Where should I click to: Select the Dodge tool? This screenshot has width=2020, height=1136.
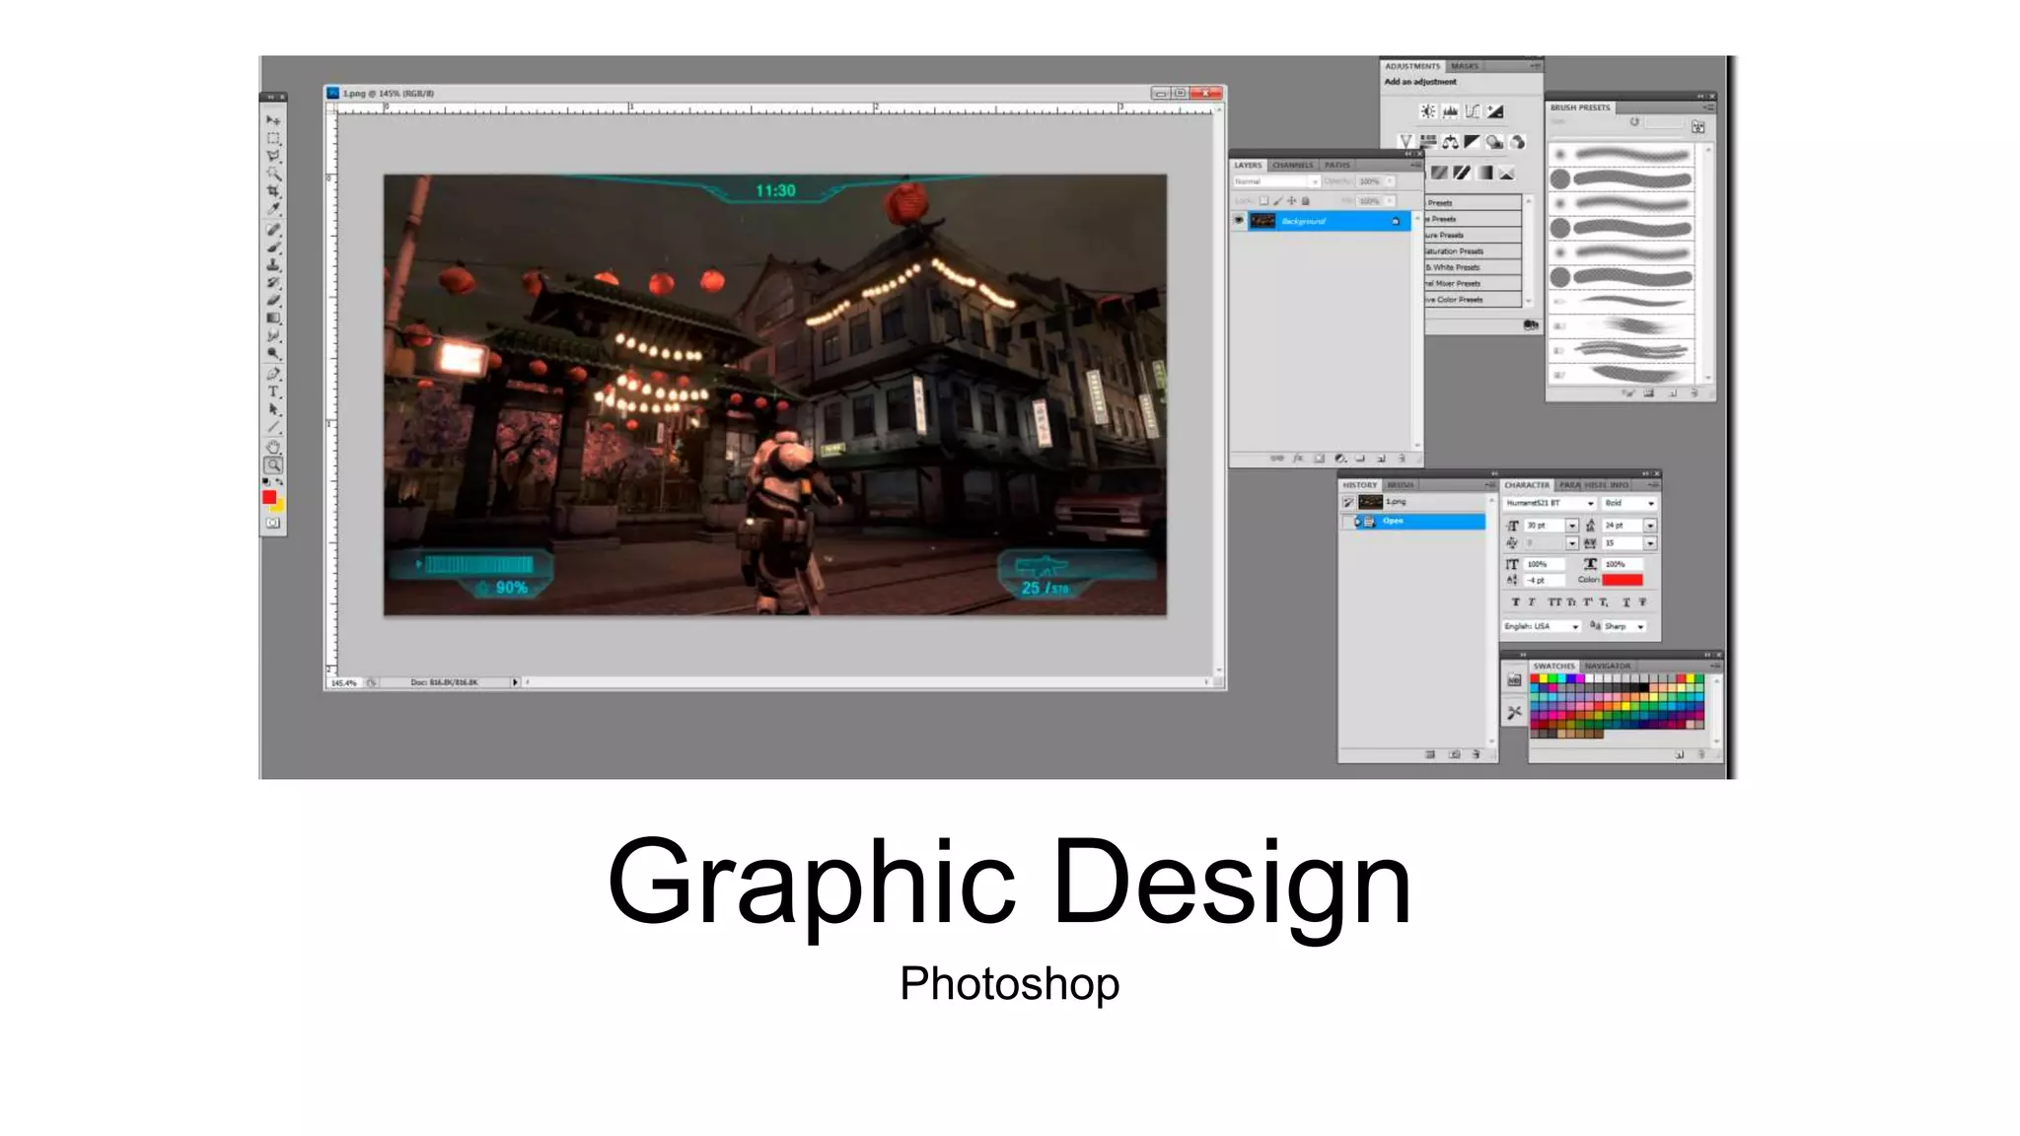pos(273,354)
